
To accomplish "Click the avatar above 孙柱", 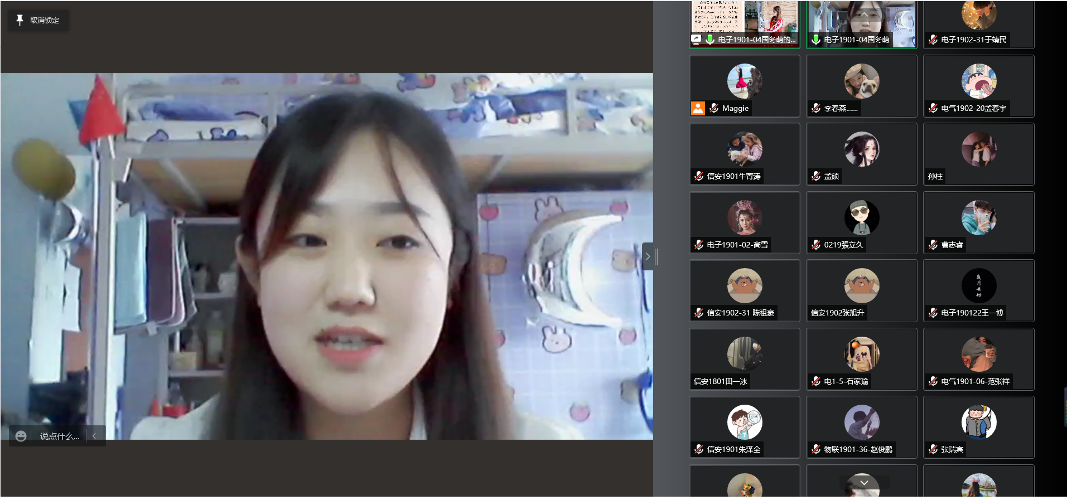I will [979, 149].
